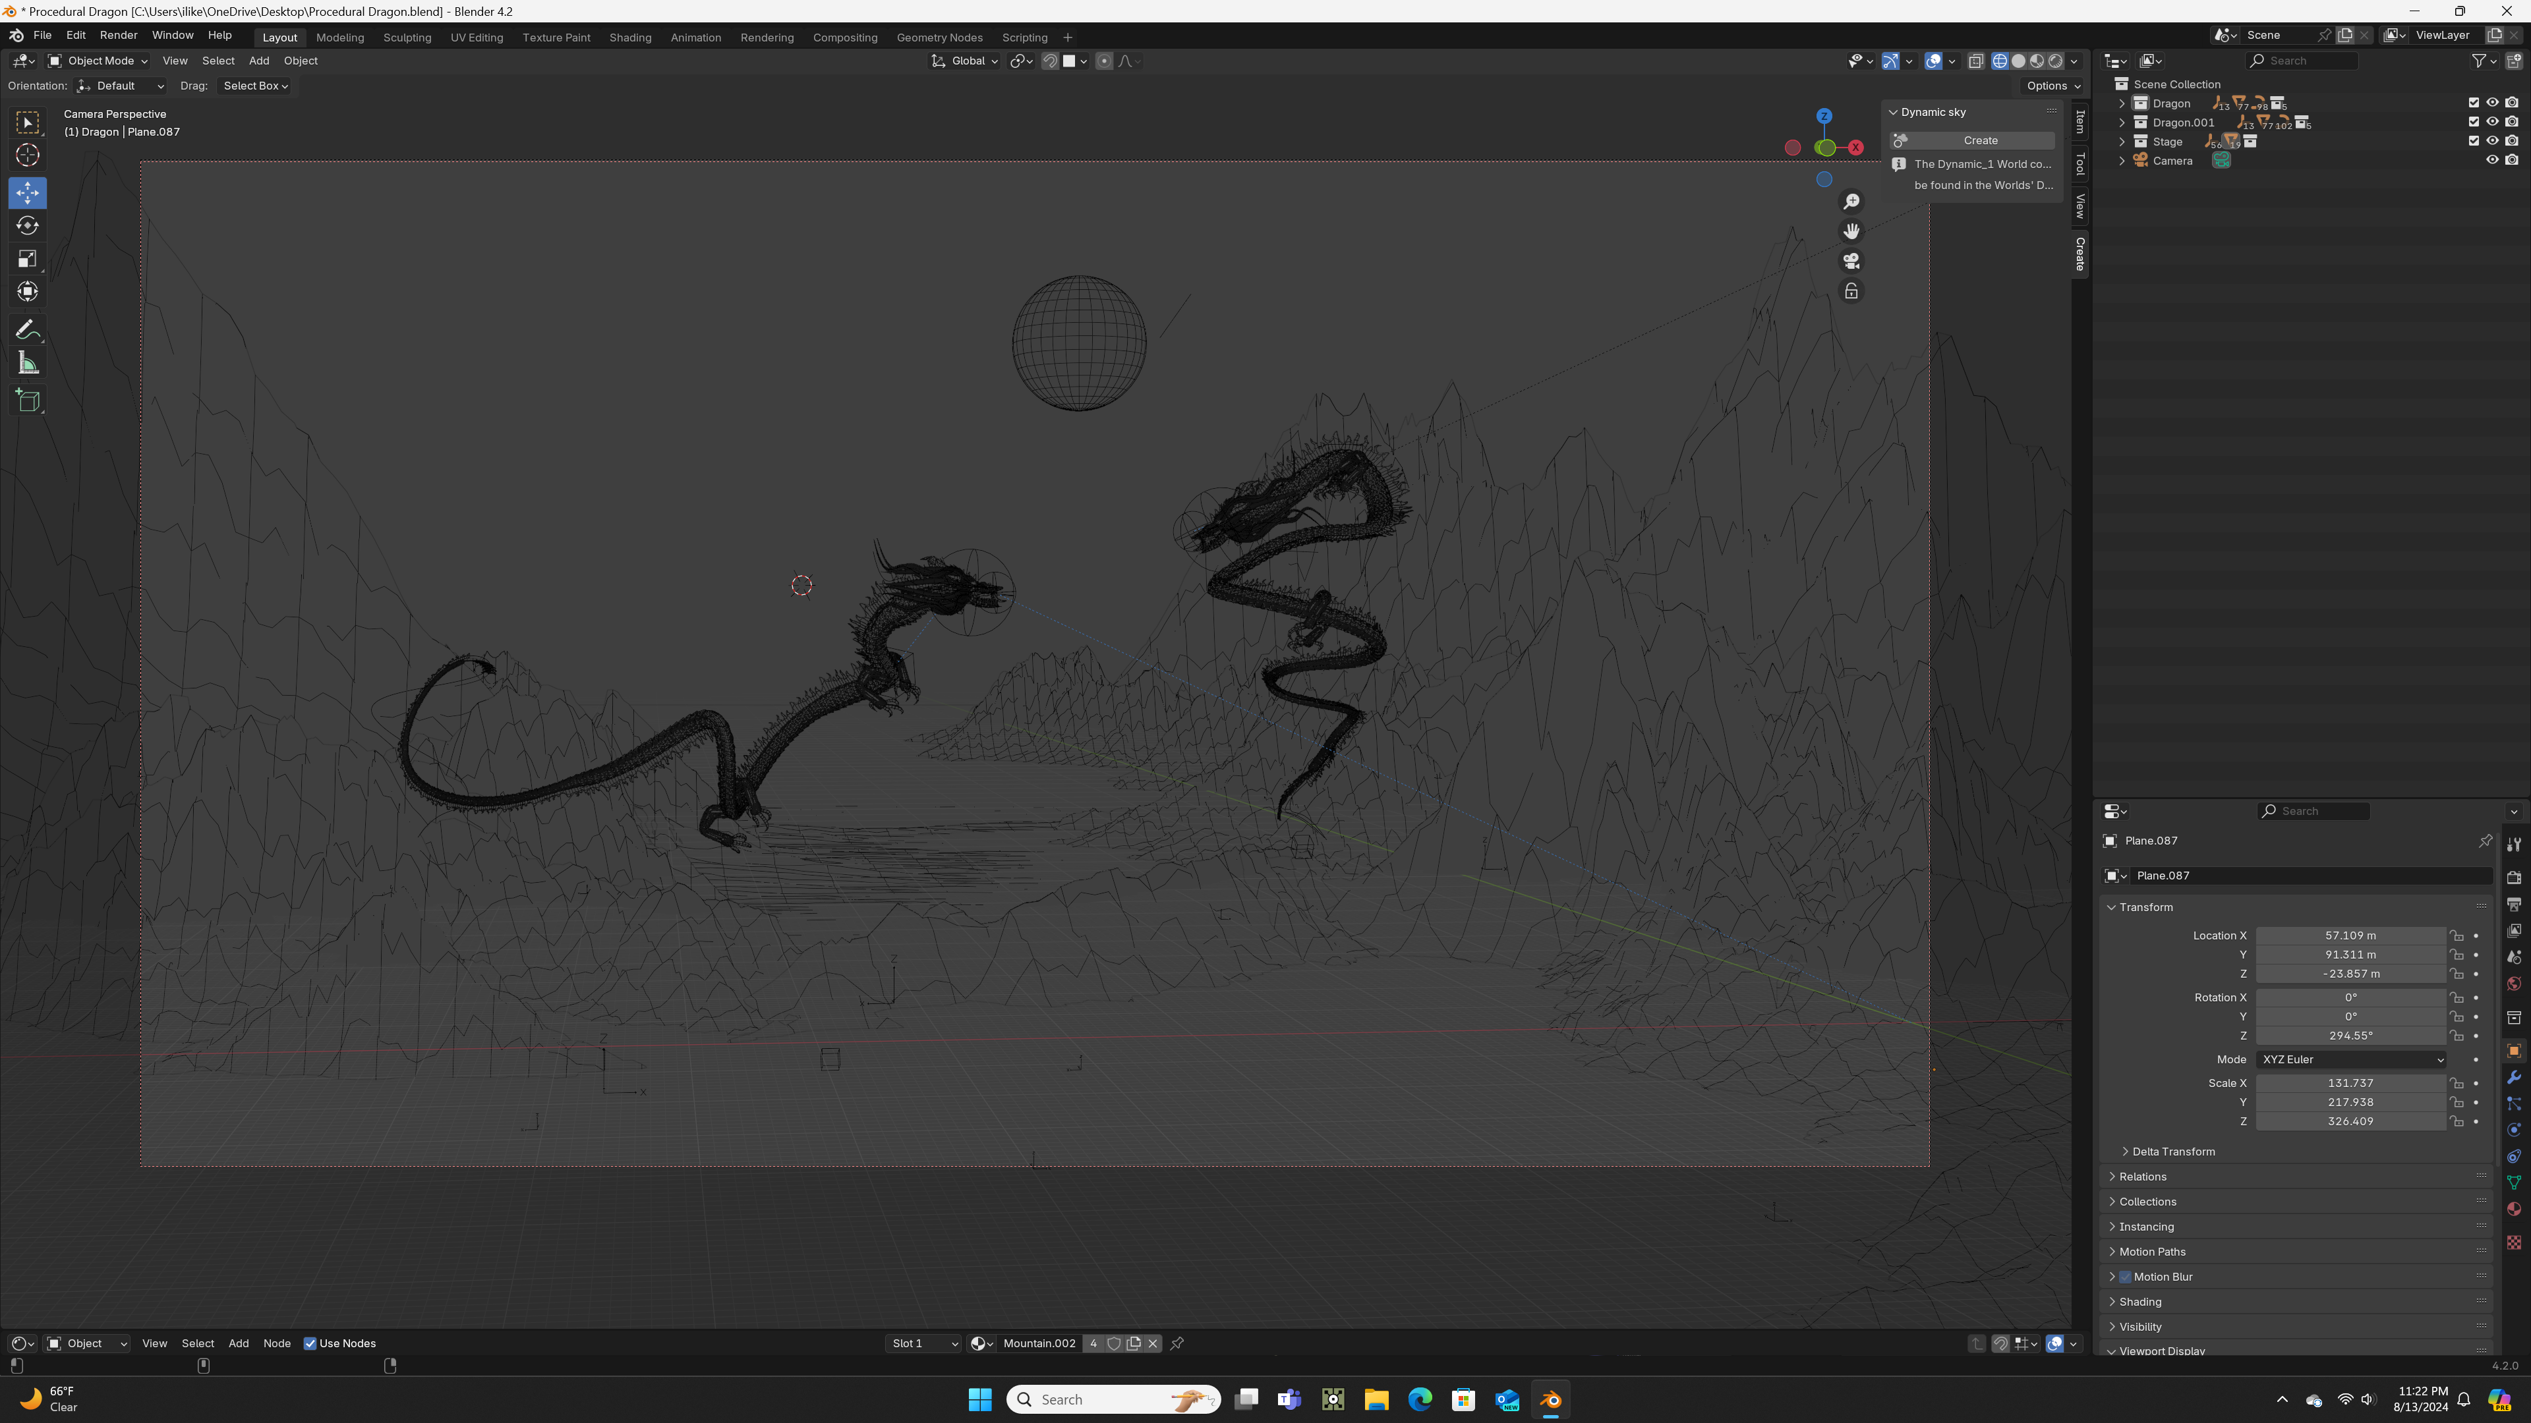2531x1423 pixels.
Task: Toggle the lock camera to view icon
Action: (1851, 292)
